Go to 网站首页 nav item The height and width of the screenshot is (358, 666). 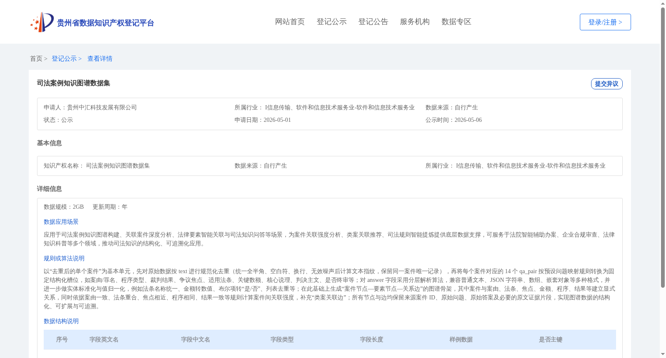pos(290,22)
